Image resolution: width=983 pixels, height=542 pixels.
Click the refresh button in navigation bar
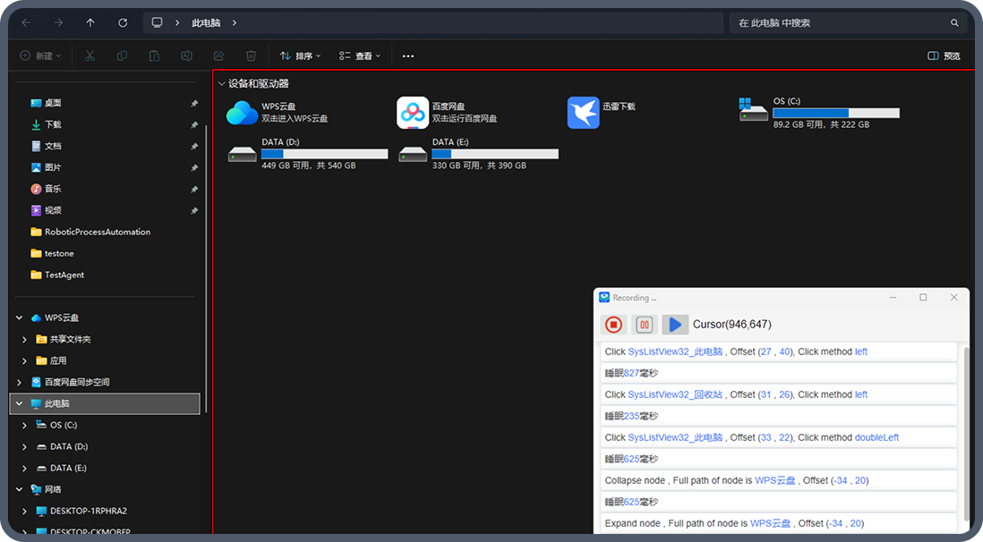pos(123,22)
